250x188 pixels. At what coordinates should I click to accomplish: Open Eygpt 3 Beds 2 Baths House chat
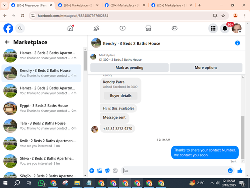click(x=41, y=108)
